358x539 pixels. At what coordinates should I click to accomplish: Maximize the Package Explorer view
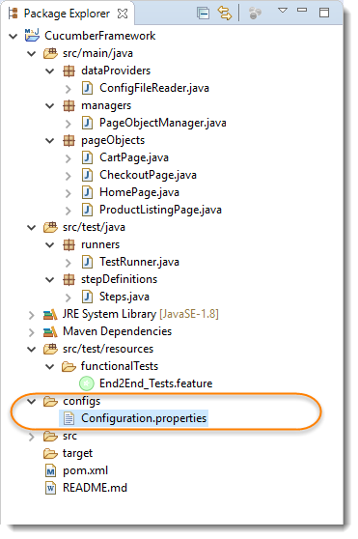[x=323, y=13]
